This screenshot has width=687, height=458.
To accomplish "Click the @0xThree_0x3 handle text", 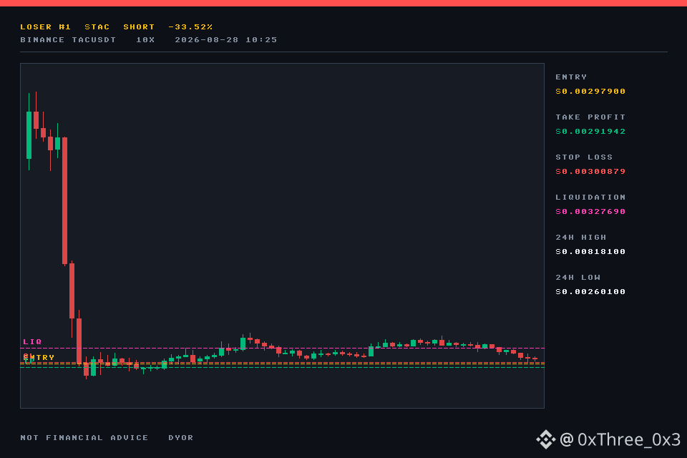I will pyautogui.click(x=620, y=439).
